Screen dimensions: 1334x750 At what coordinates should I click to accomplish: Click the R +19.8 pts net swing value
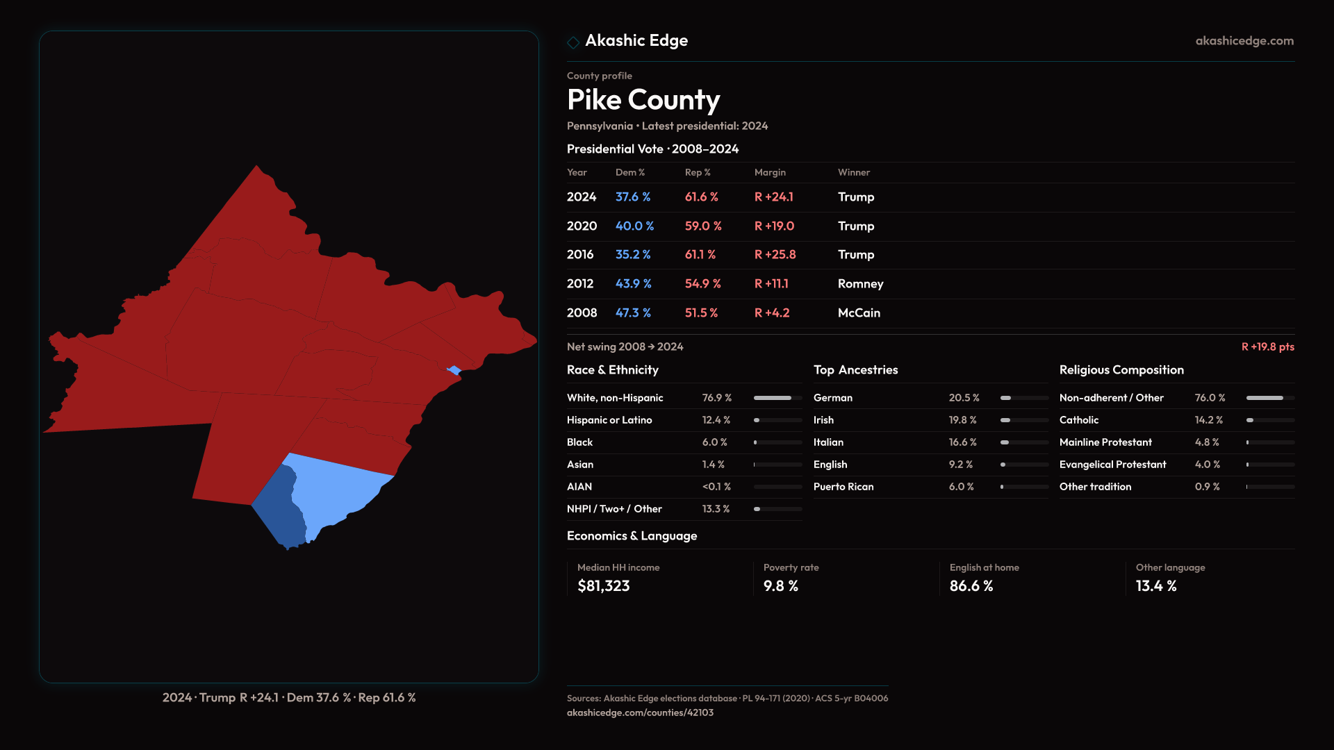pos(1267,347)
